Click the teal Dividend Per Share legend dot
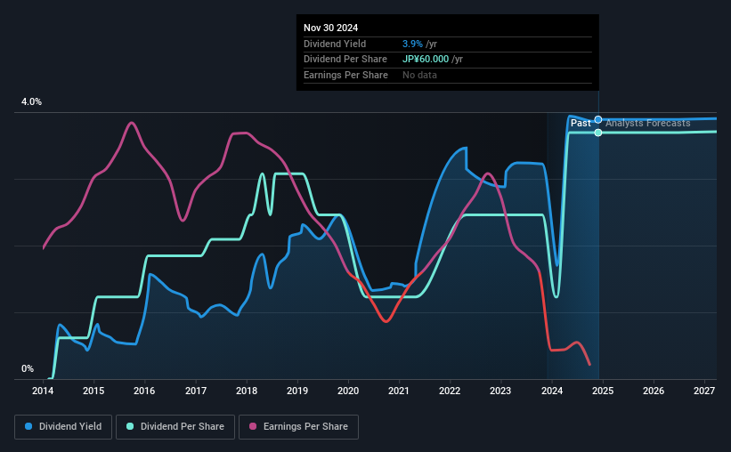Screen dimensions: 731x452 pos(130,426)
